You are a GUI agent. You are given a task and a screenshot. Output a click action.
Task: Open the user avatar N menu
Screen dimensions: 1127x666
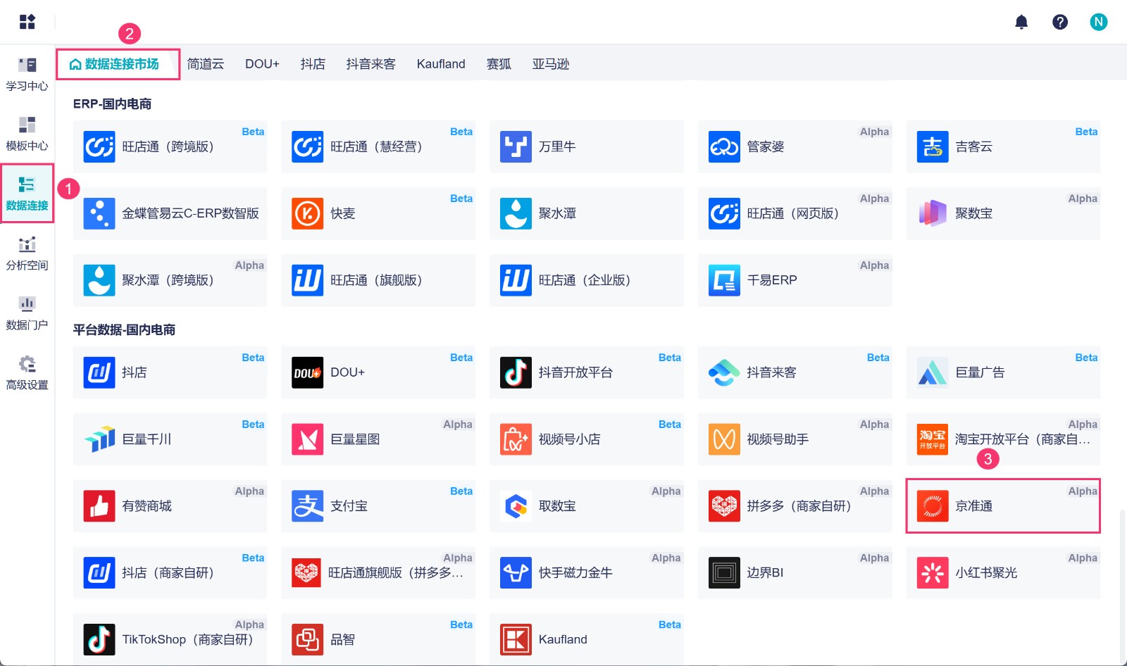1099,22
